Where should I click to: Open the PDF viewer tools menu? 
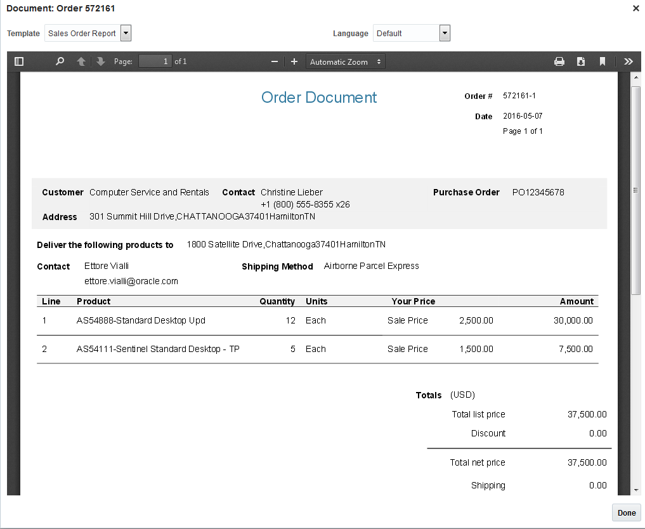coord(628,62)
